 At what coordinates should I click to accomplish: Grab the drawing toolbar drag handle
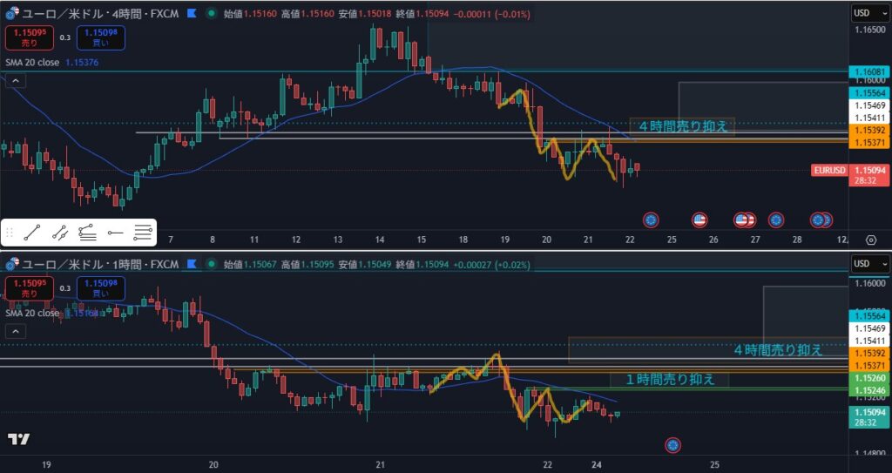tap(10, 233)
